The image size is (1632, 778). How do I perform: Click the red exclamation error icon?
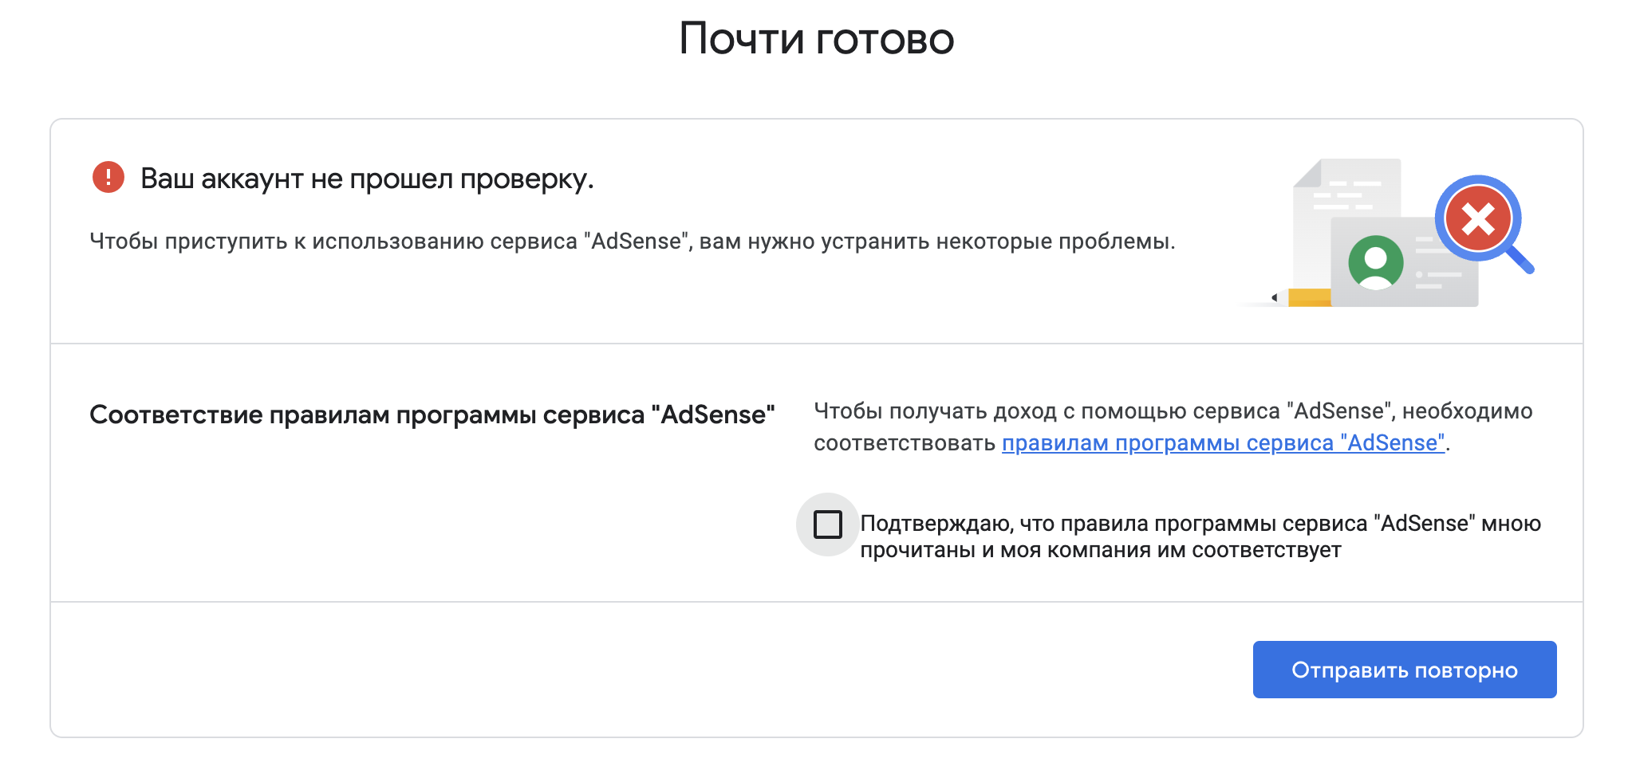[108, 177]
